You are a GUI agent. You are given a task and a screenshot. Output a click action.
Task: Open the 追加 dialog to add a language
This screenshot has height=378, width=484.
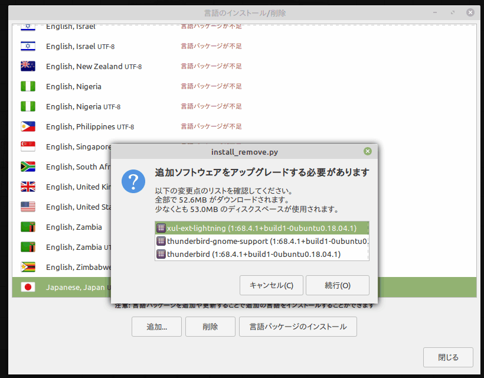(156, 325)
